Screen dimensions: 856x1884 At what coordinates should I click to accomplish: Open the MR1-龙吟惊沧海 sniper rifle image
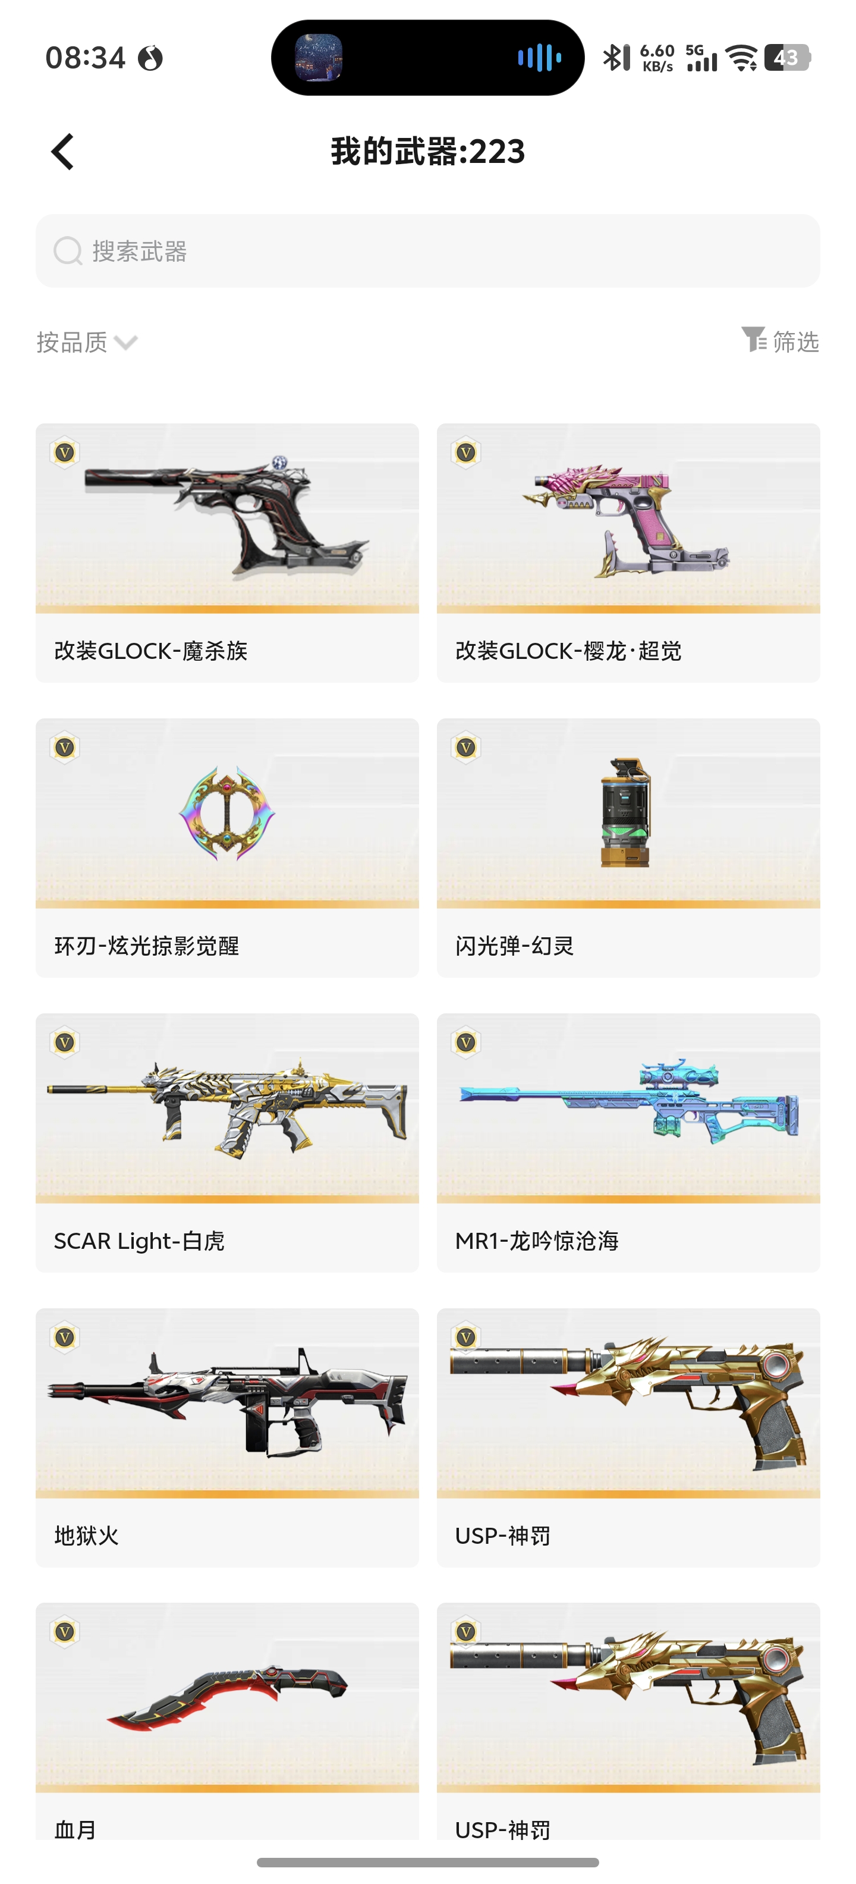[628, 1108]
